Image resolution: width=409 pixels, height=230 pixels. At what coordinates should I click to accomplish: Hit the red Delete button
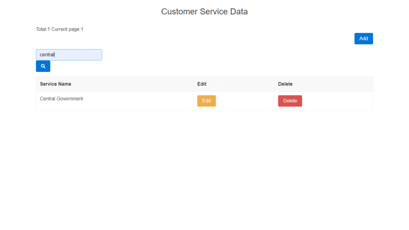tap(290, 101)
